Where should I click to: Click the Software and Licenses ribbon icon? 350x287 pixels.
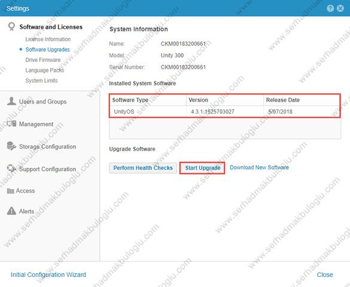11,26
